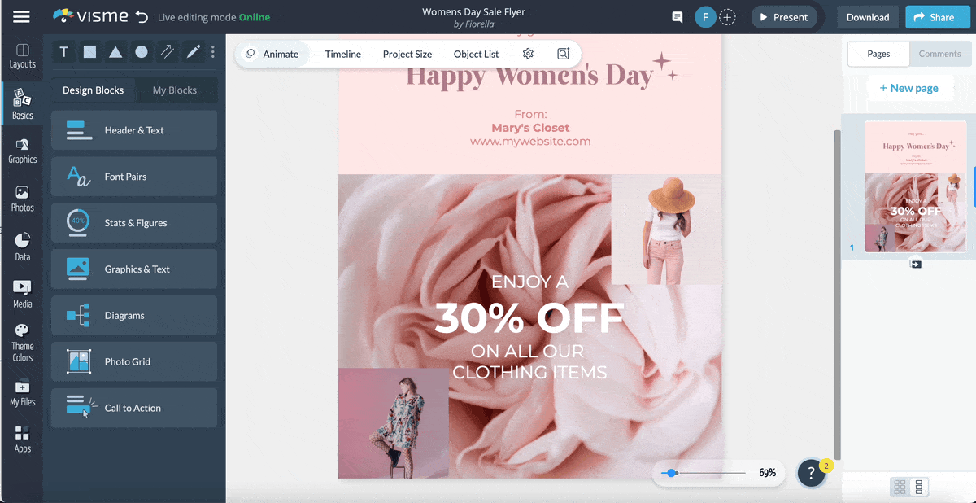Select the arrow line tool
Image resolution: width=976 pixels, height=503 pixels.
[x=168, y=52]
